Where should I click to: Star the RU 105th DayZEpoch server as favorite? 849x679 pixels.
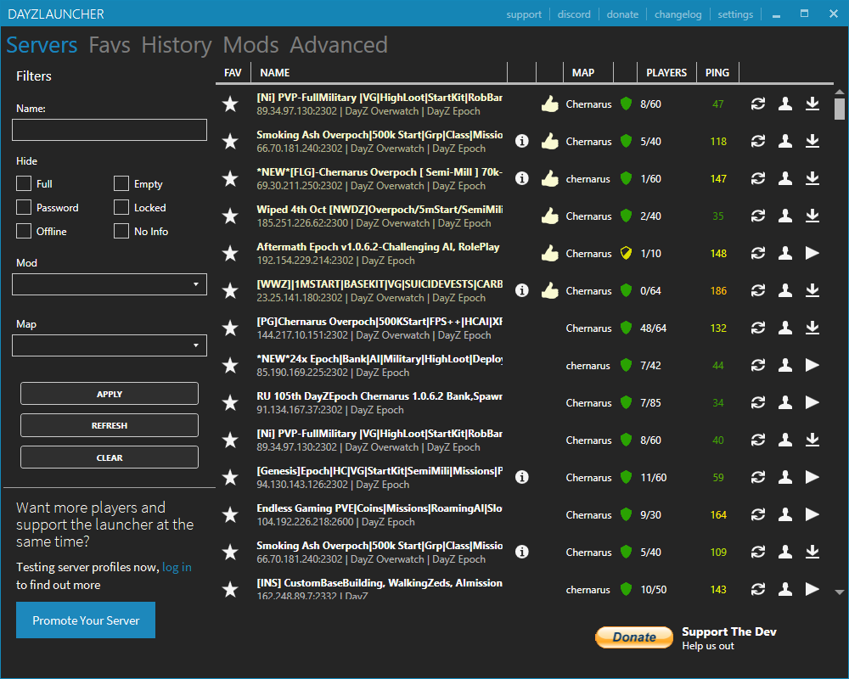tap(230, 402)
